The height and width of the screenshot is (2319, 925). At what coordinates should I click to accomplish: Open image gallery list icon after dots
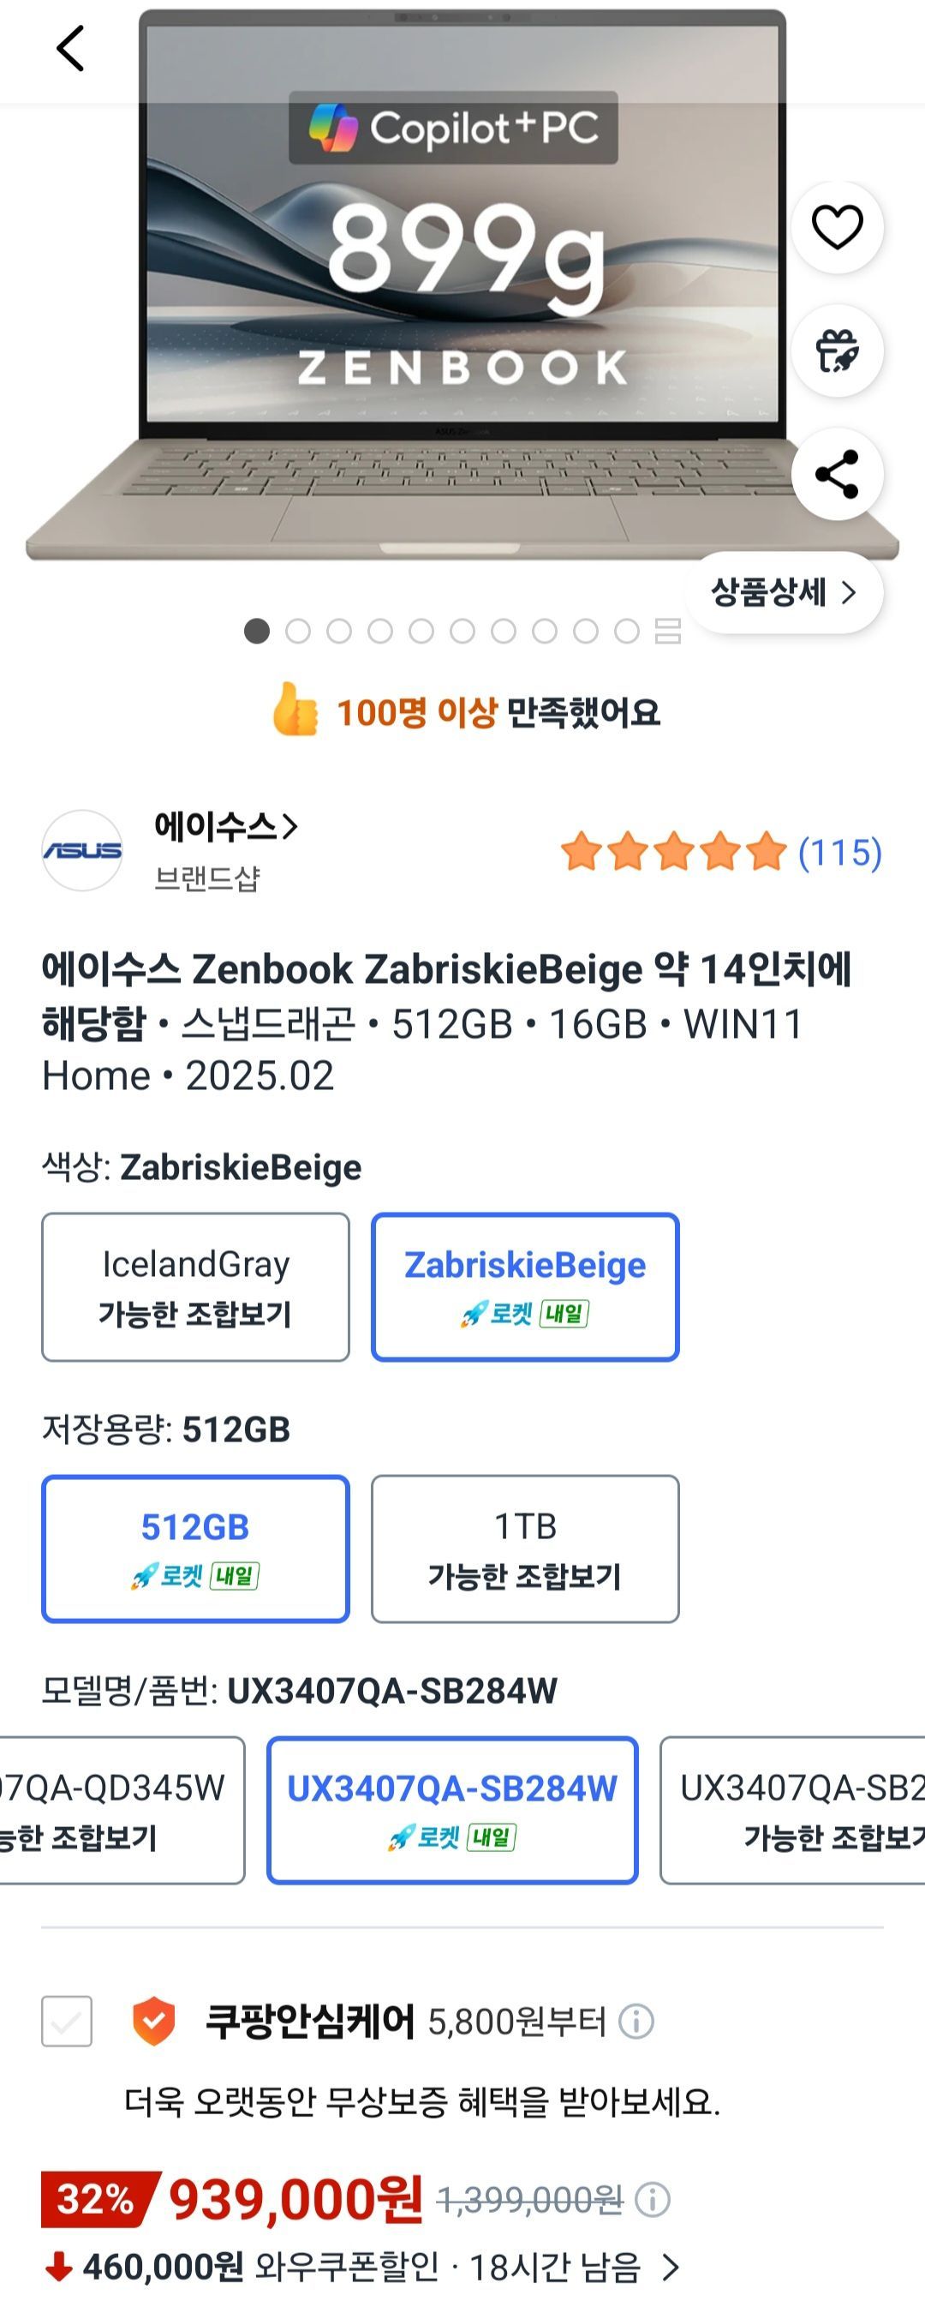click(x=668, y=631)
